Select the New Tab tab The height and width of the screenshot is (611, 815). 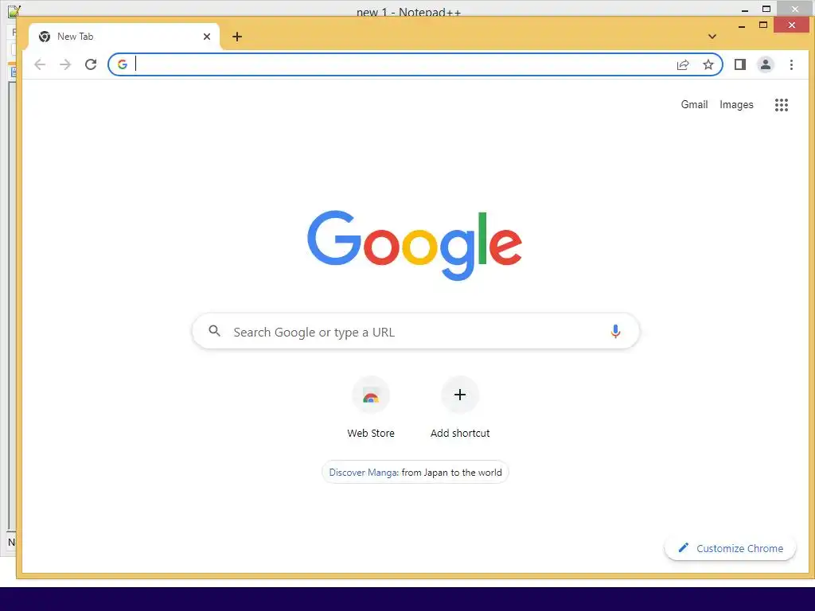click(x=123, y=37)
